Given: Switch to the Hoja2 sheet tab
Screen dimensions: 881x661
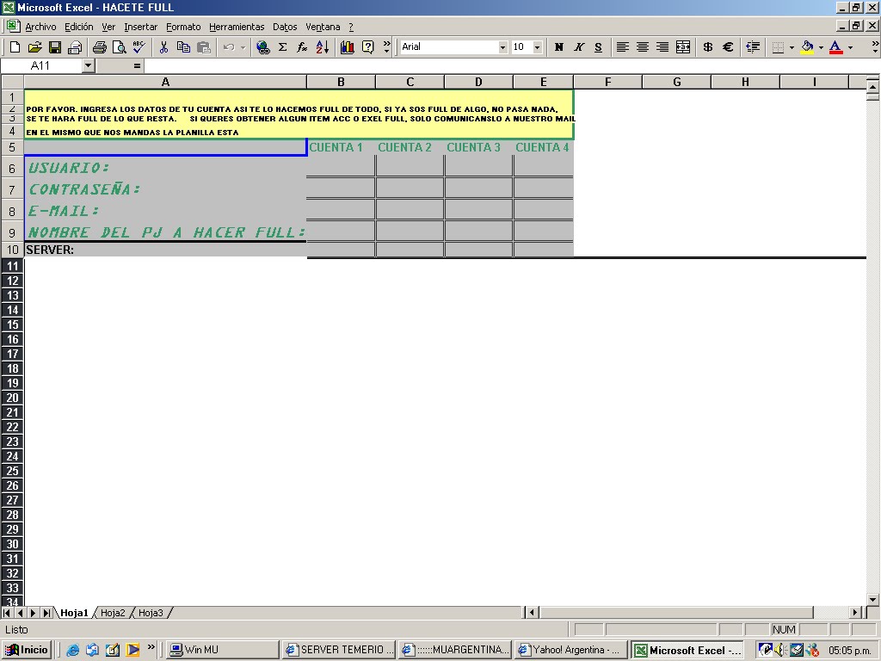Looking at the screenshot, I should coord(113,613).
